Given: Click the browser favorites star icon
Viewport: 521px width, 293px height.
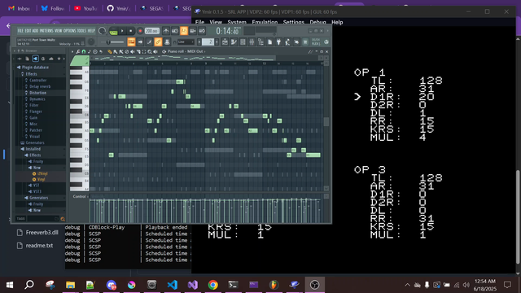Looking at the screenshot, I should (59, 59).
